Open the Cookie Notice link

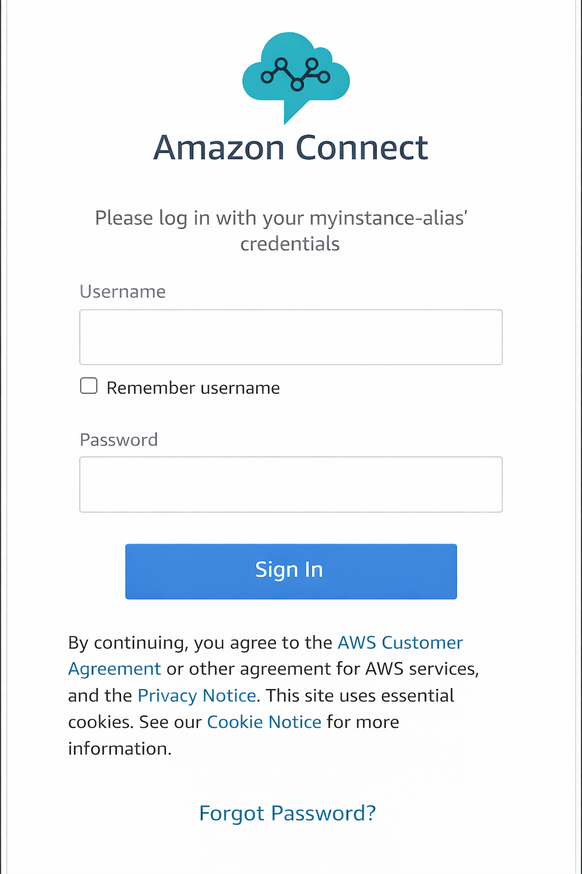(x=264, y=722)
